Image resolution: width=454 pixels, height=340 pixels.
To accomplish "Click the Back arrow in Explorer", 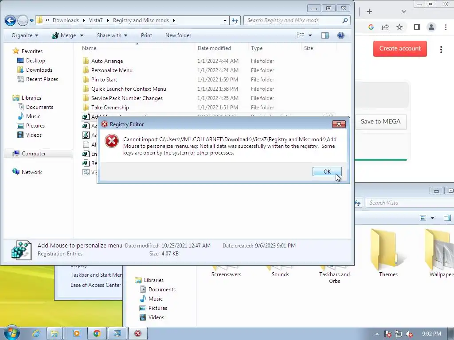I will 11,20.
